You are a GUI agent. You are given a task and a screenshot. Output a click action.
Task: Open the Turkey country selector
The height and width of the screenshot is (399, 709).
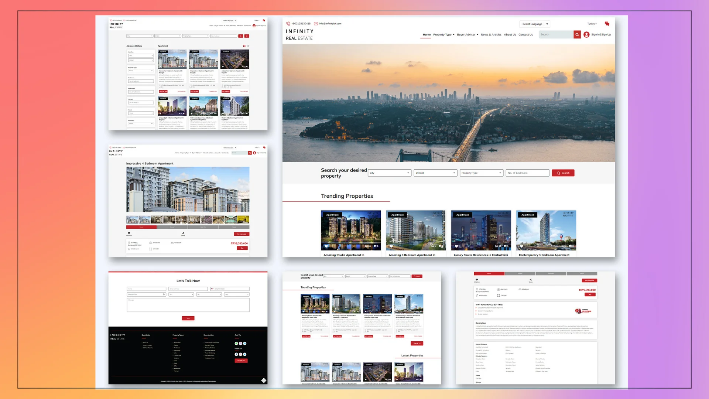coord(592,24)
